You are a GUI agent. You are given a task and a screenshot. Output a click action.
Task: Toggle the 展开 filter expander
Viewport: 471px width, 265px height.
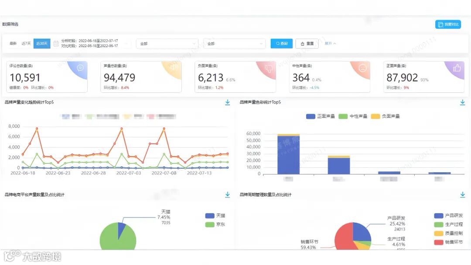click(x=330, y=44)
